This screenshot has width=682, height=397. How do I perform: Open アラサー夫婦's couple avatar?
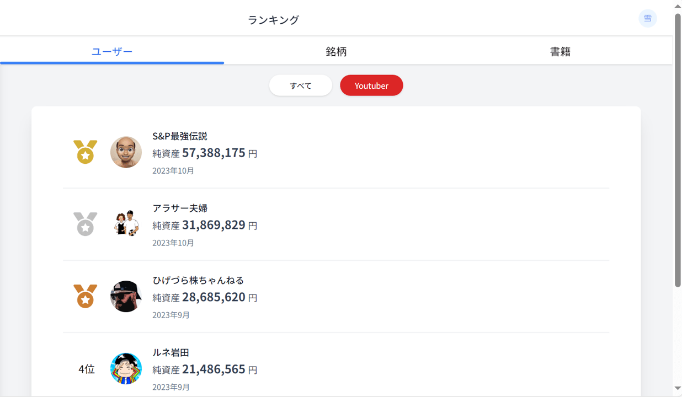[126, 224]
